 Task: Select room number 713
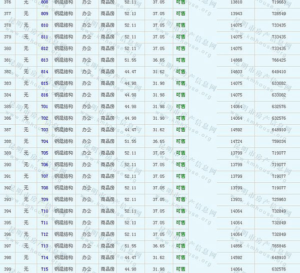tap(44, 246)
